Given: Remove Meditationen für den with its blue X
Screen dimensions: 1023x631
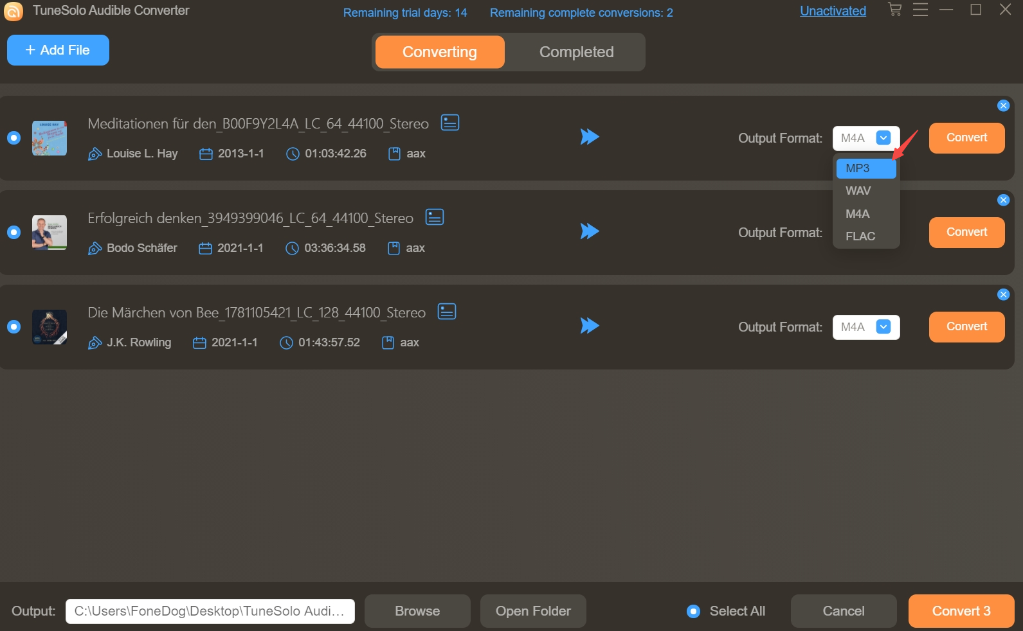Looking at the screenshot, I should point(1003,105).
